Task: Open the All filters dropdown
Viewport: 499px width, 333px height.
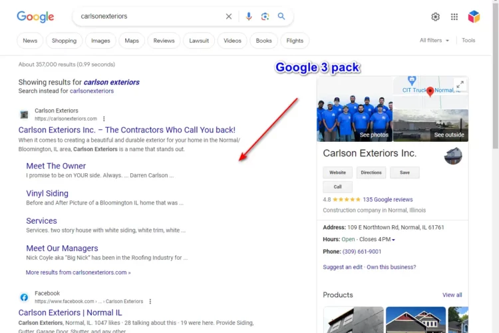Action: [x=434, y=40]
